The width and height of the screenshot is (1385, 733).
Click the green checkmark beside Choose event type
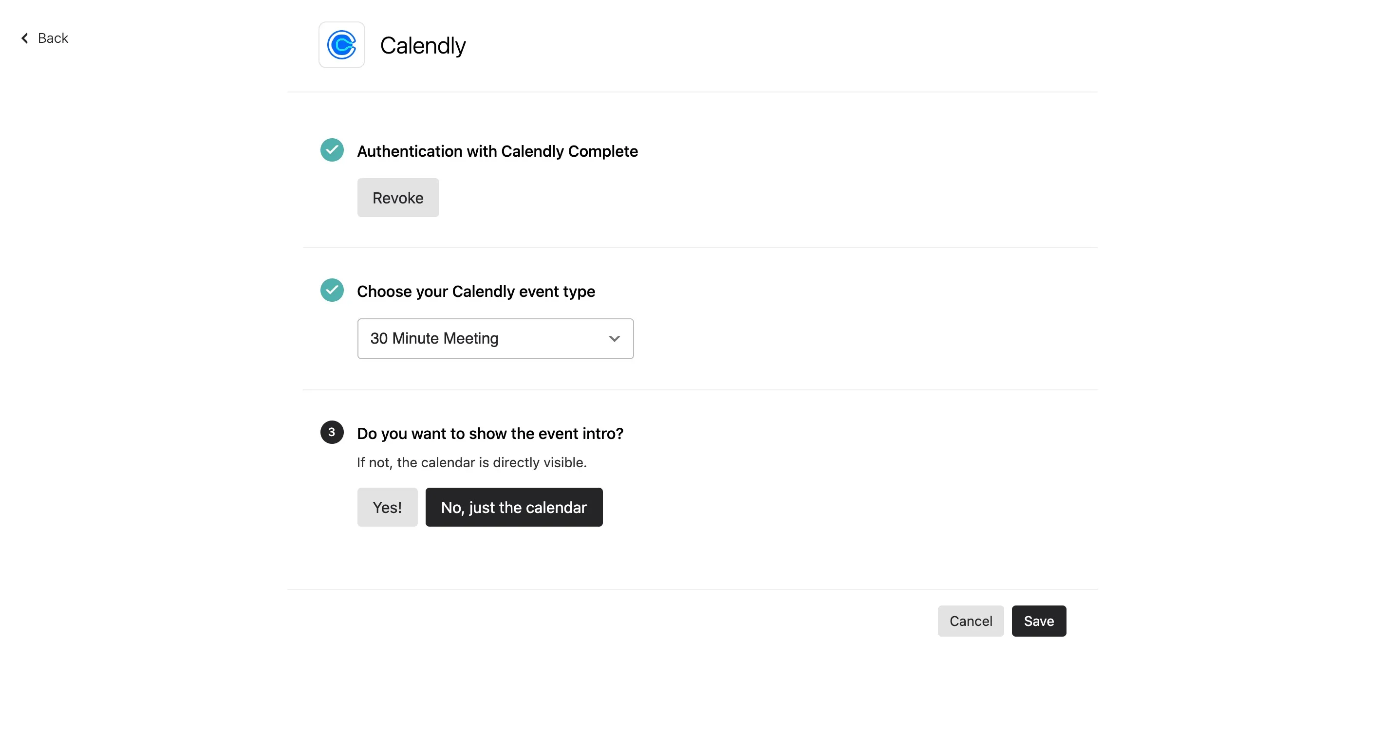coord(332,290)
